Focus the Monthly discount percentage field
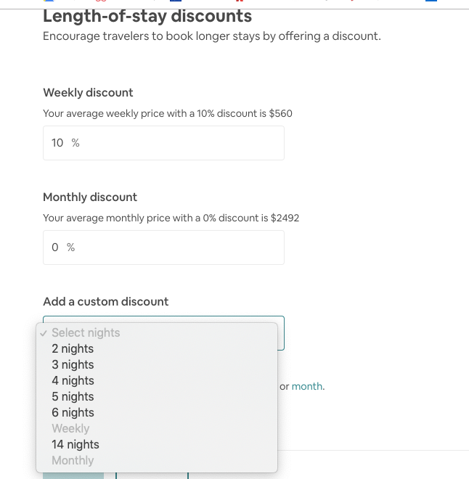The image size is (469, 479). (x=163, y=247)
